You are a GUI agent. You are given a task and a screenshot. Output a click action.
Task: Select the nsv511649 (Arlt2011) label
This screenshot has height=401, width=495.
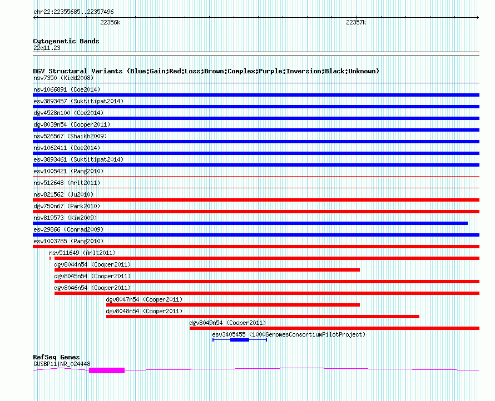point(82,253)
